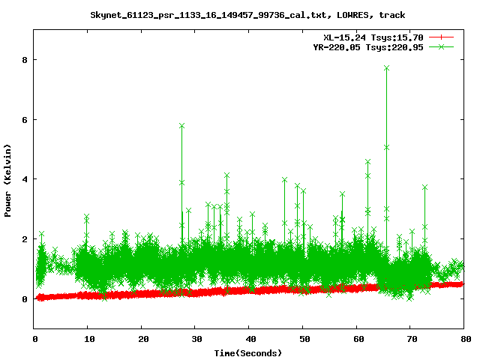
Task: Click the 4 tick label on y-axis
Action: pos(24,179)
